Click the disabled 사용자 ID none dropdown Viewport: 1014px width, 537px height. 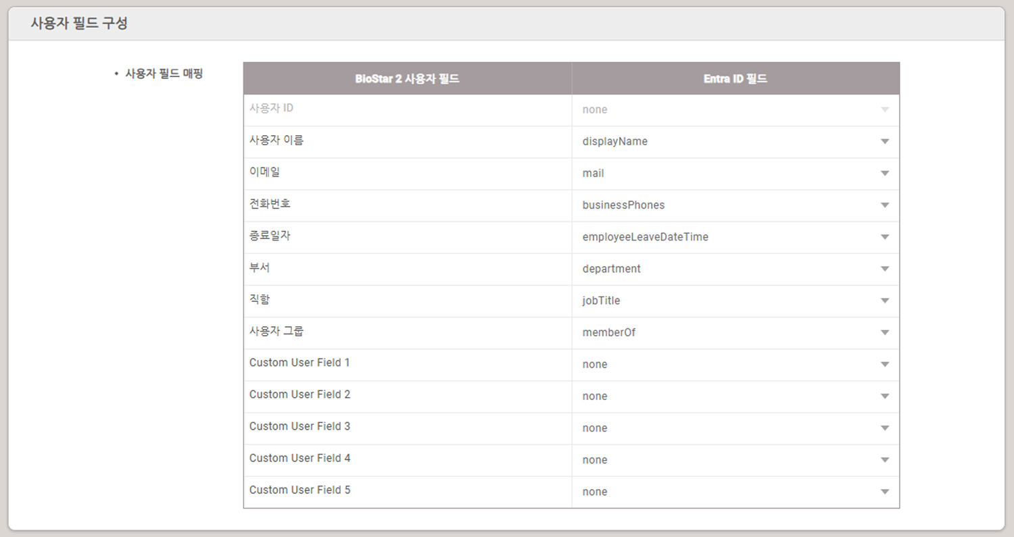pyautogui.click(x=735, y=110)
